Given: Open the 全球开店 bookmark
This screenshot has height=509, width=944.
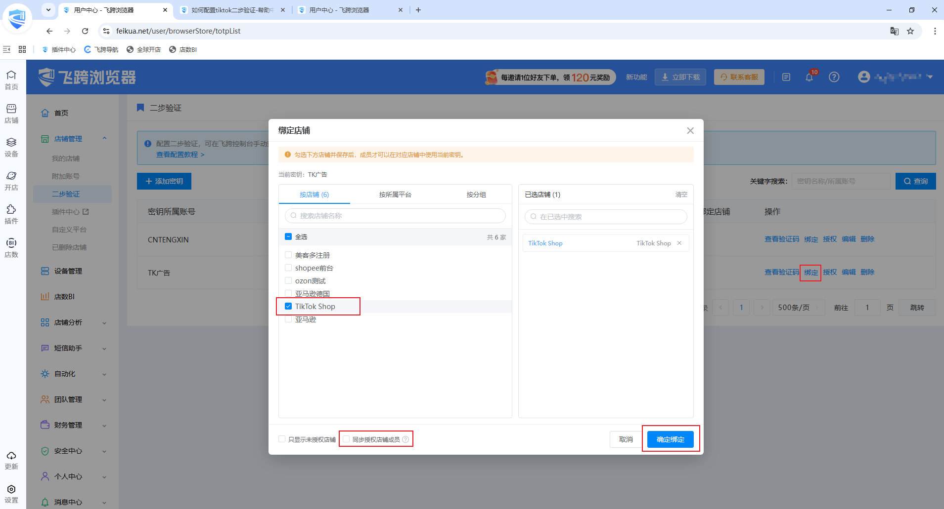Looking at the screenshot, I should tap(144, 49).
